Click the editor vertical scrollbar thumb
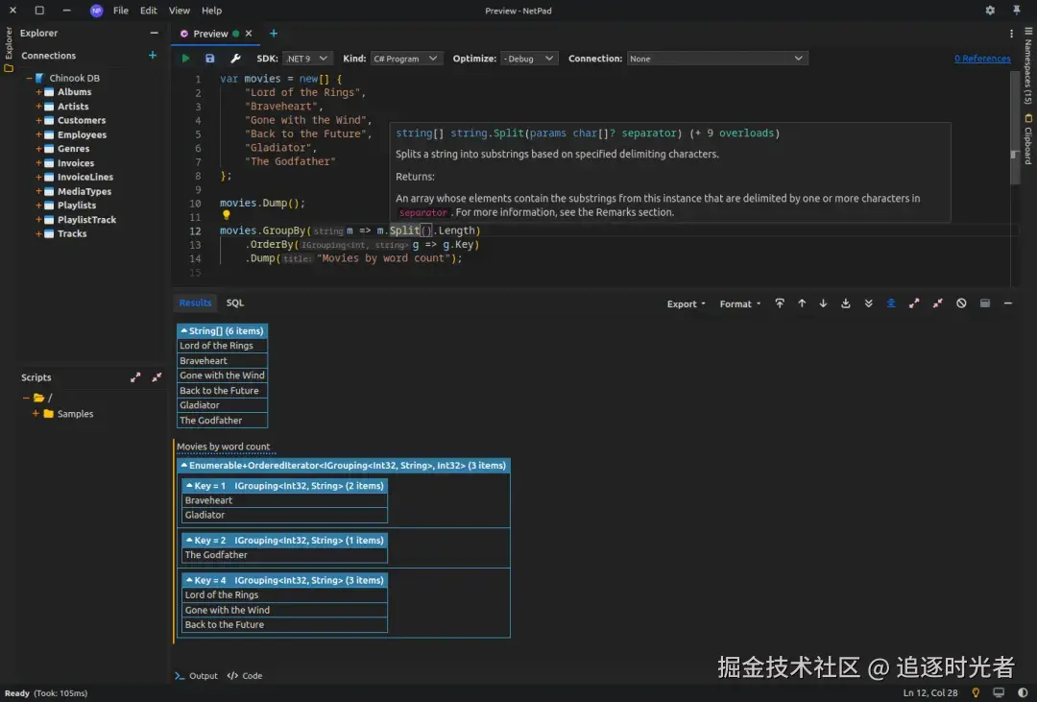 pos(1015,128)
